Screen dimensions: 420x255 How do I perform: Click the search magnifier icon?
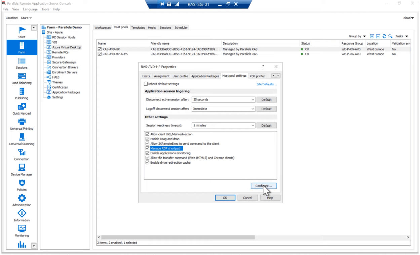pyautogui.click(x=390, y=36)
